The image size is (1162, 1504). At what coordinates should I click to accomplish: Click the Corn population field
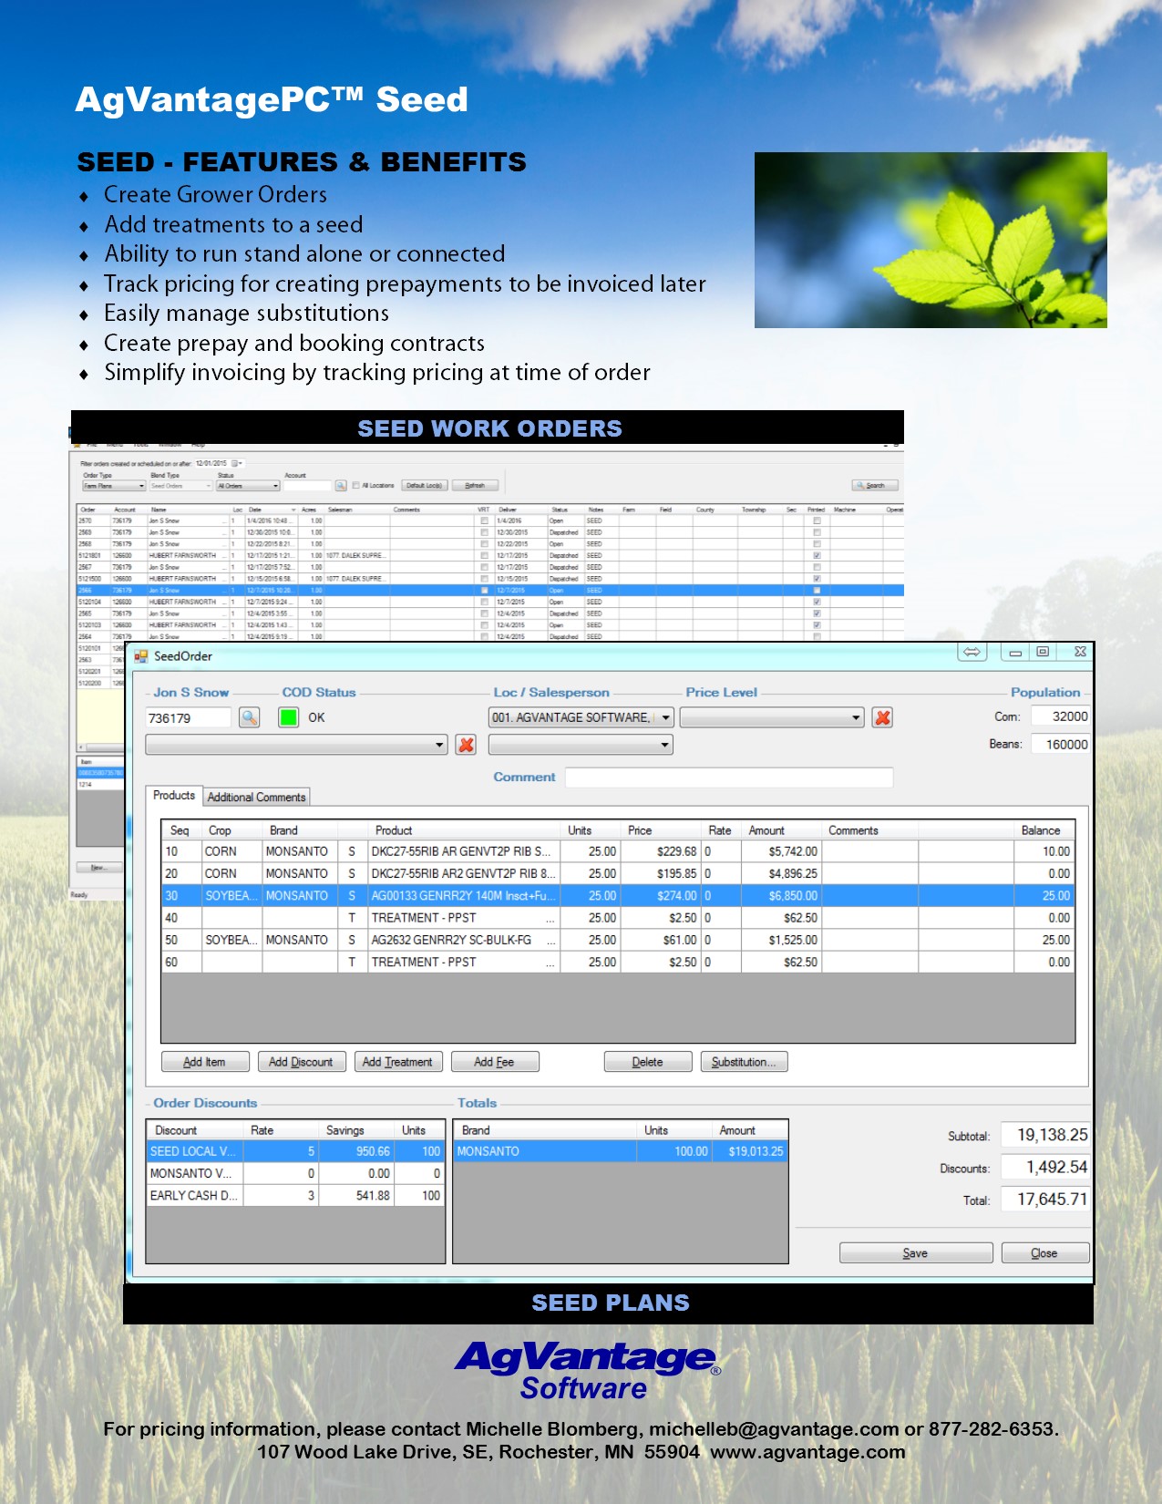[1061, 716]
